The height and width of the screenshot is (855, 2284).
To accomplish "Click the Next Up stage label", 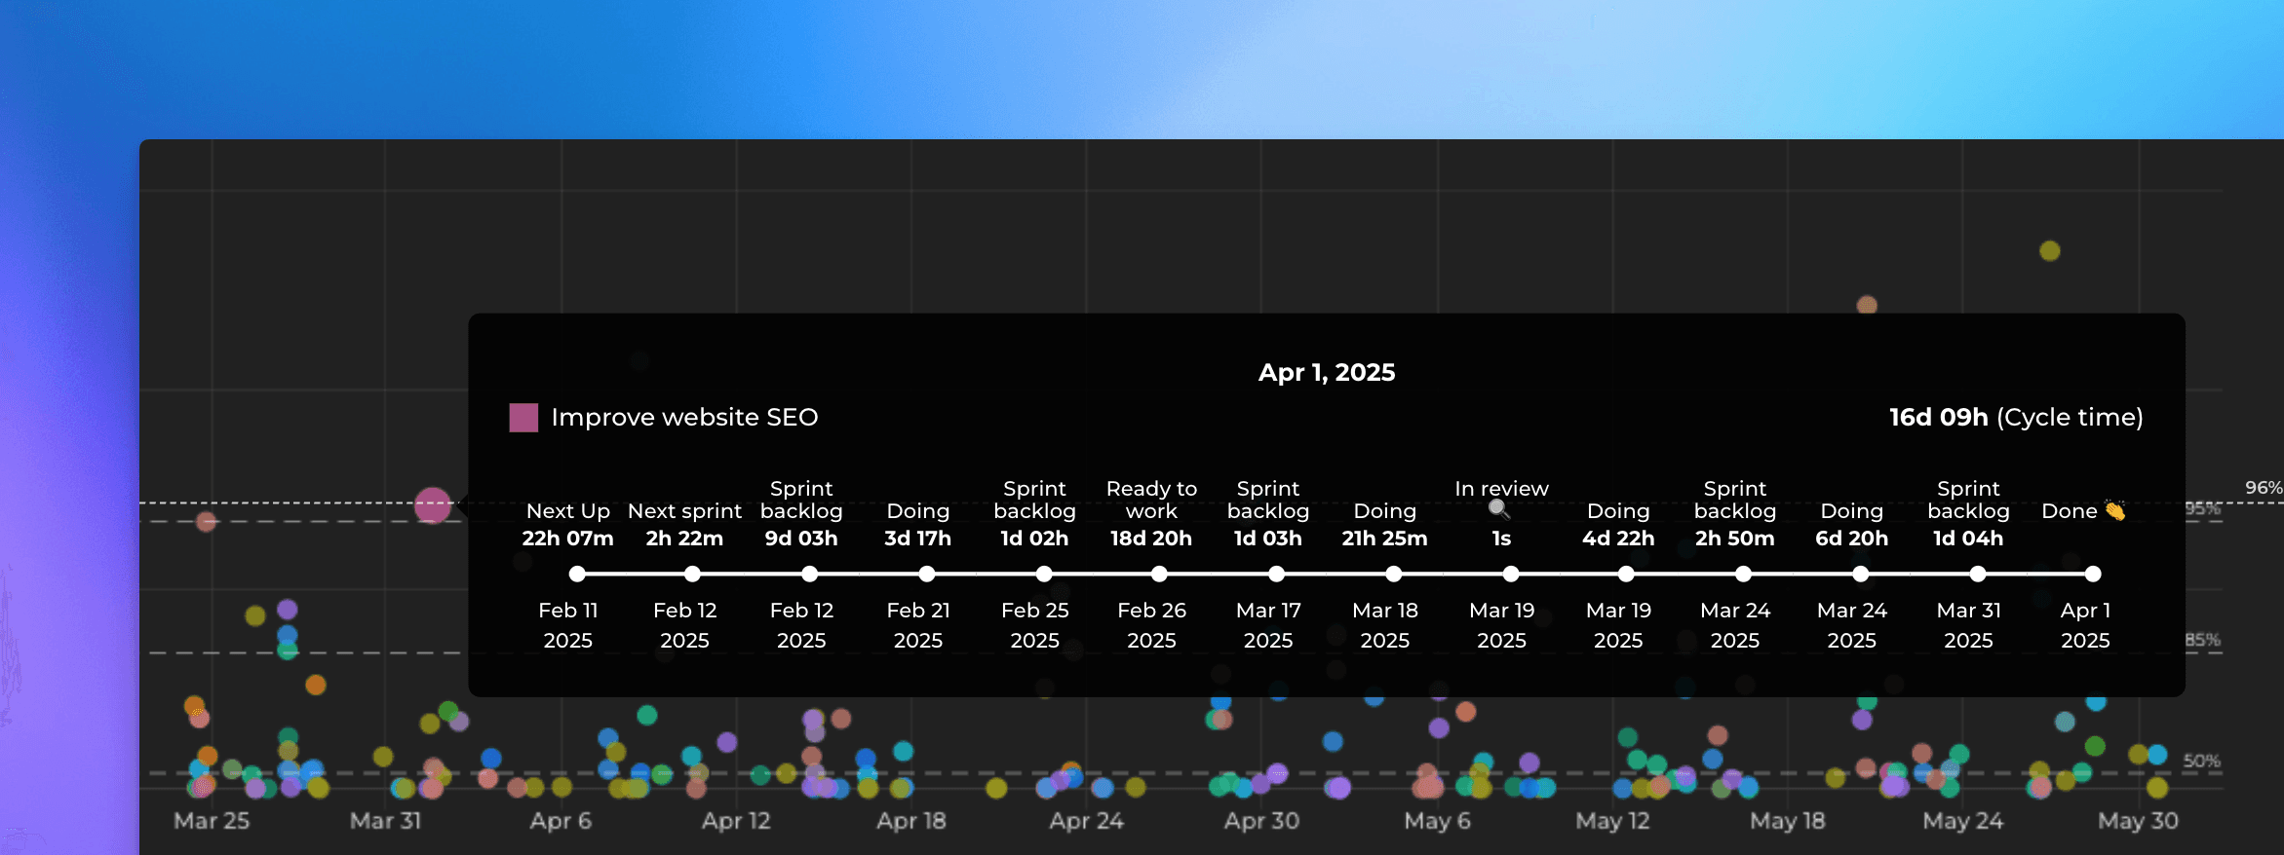I will [x=568, y=511].
